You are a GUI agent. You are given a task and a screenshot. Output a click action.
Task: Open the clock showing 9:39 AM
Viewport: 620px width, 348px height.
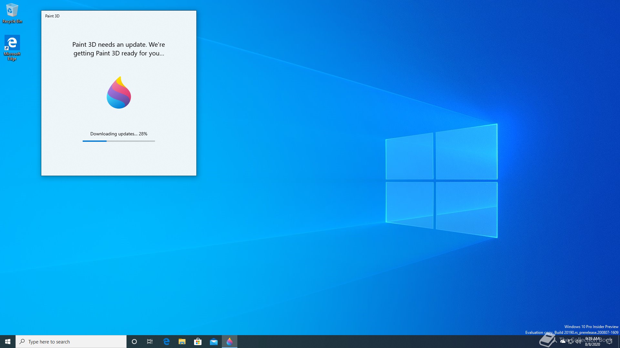tap(593, 342)
